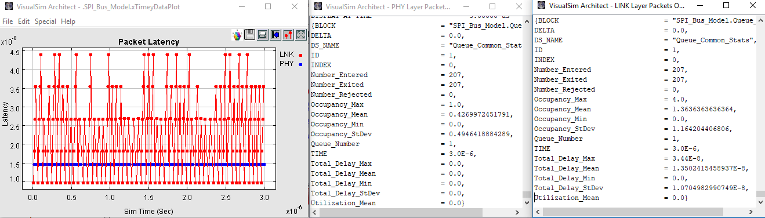Image resolution: width=765 pixels, height=218 pixels.
Task: Print the Packet Latency plot
Action: coord(263,35)
